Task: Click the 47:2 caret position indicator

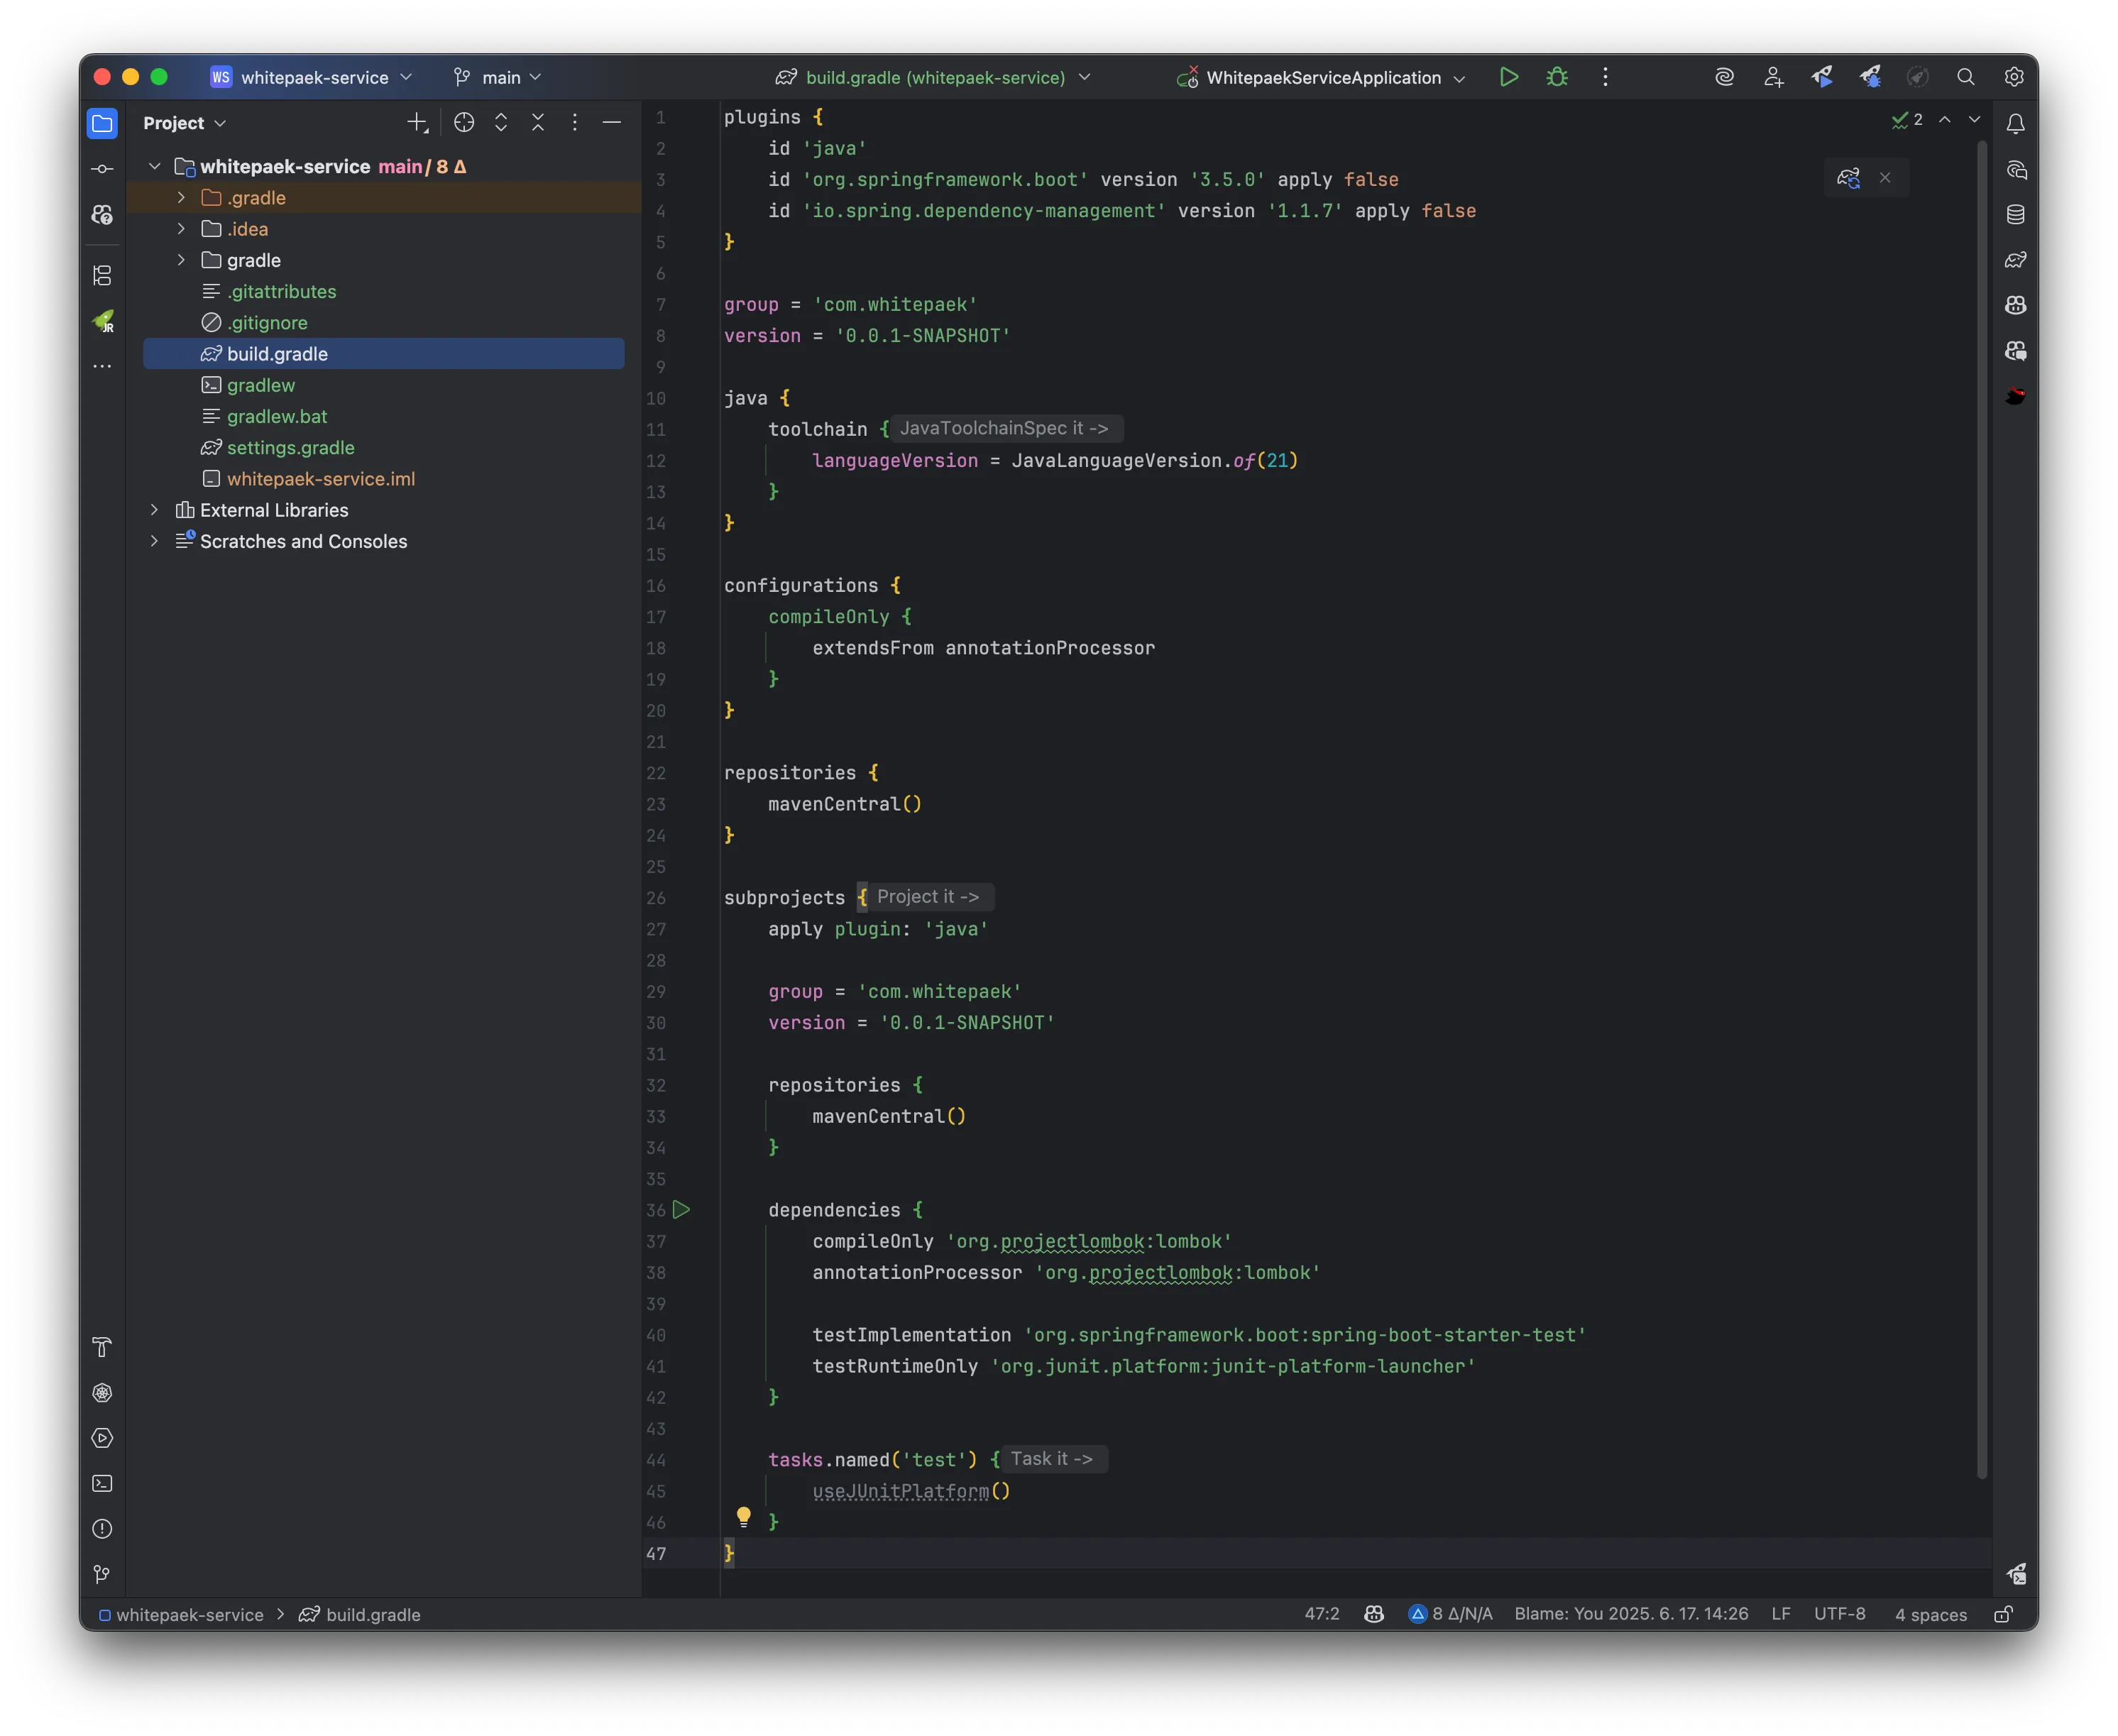Action: tap(1321, 1614)
